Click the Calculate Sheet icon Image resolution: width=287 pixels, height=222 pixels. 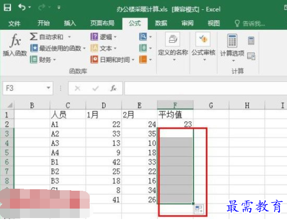[251, 56]
